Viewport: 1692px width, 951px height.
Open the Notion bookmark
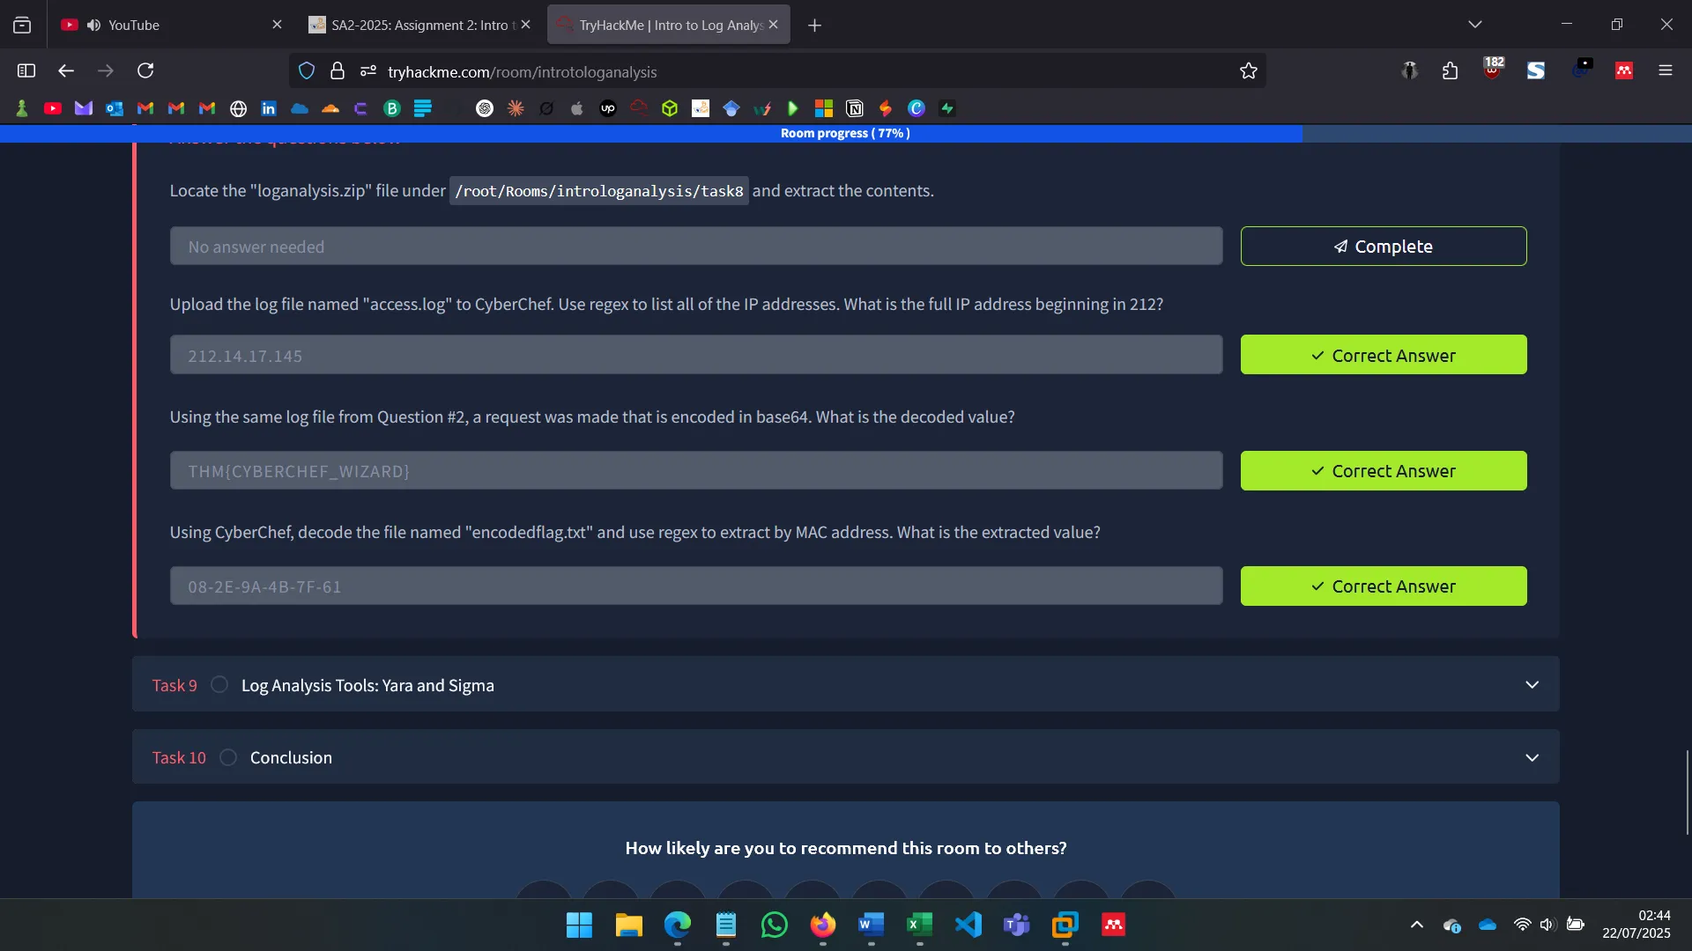pyautogui.click(x=855, y=107)
